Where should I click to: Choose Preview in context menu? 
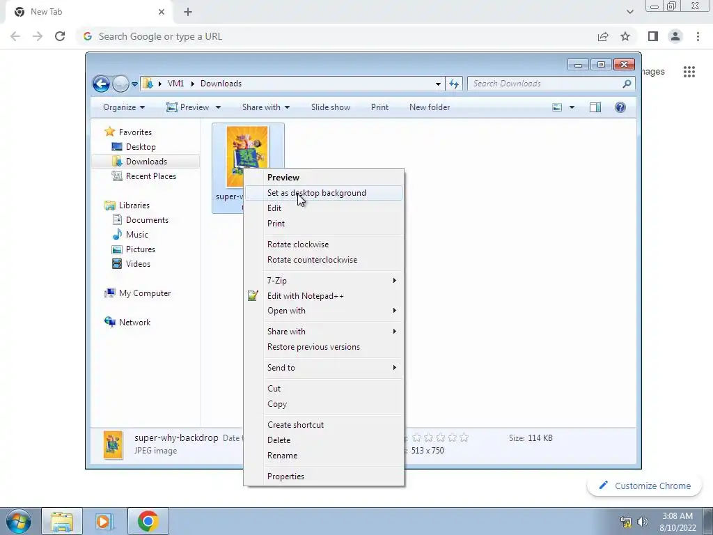(x=324, y=178)
